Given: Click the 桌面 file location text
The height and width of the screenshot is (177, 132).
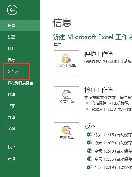Looking at the screenshot, I should click(58, 45).
